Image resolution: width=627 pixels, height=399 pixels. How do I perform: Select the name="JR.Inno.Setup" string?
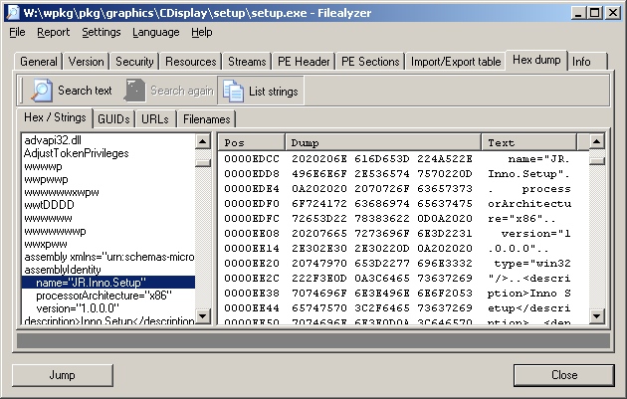tap(108, 283)
